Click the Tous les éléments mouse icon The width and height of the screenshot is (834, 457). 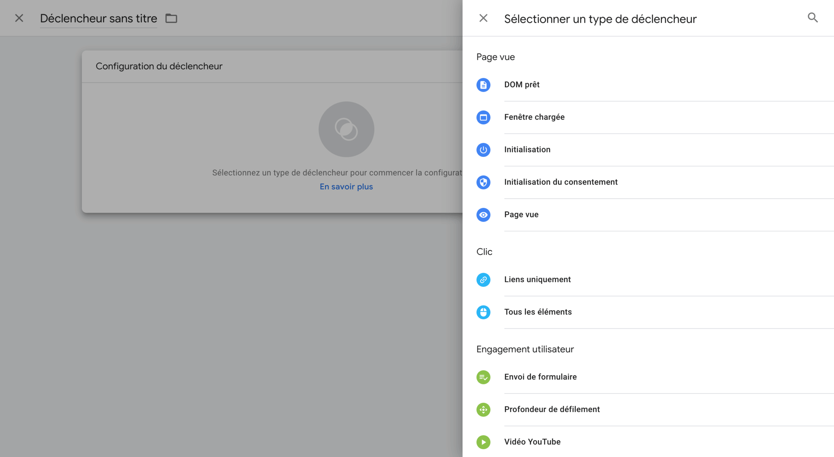[483, 312]
